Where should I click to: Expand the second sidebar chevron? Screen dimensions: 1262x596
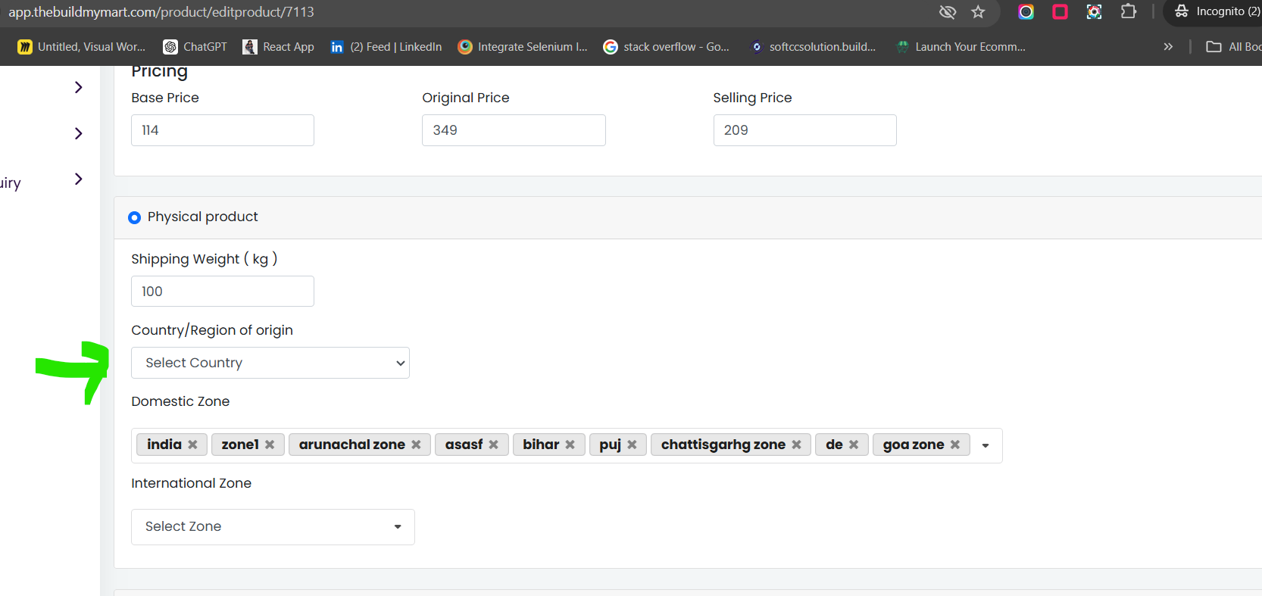click(78, 133)
